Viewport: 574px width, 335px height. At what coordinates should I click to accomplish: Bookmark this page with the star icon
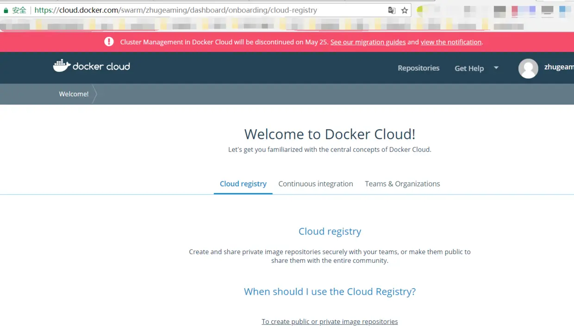pyautogui.click(x=405, y=10)
